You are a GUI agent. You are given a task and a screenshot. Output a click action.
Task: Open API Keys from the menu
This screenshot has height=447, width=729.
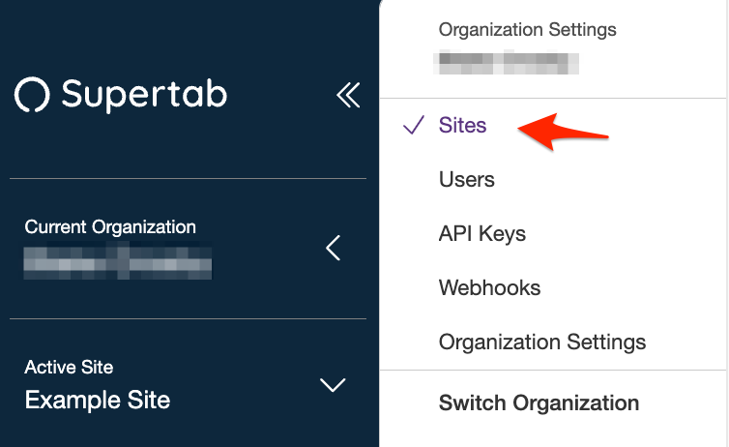click(482, 233)
